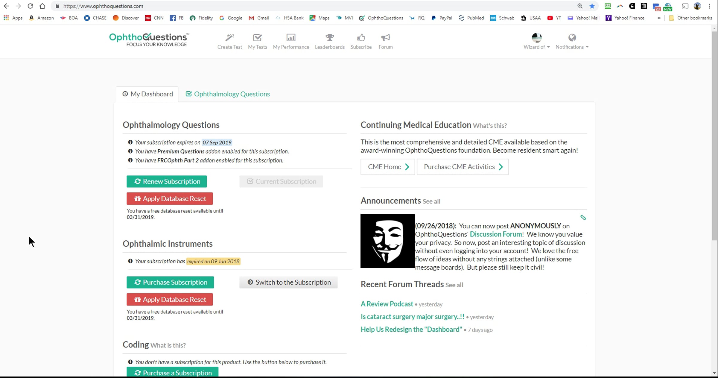Viewport: 718px width, 378px height.
Task: Go back with browser back arrow
Action: click(x=6, y=6)
